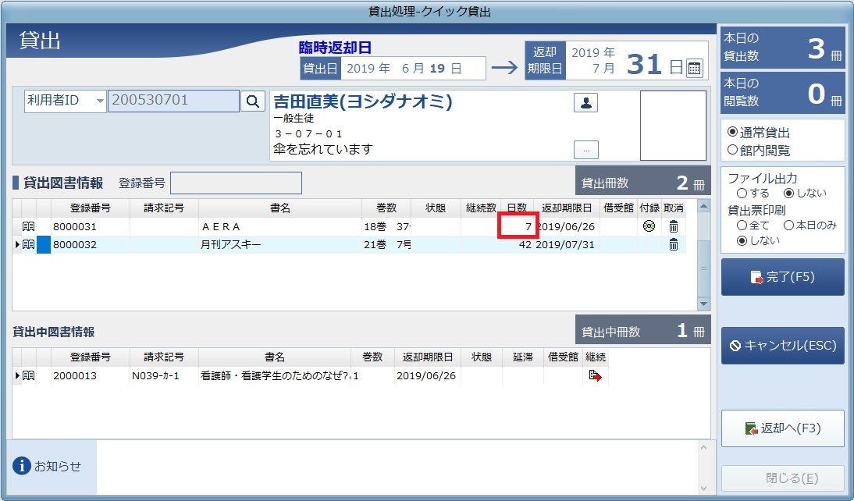Open the return-date calendar picker icon
This screenshot has height=501, width=854.
tap(695, 68)
